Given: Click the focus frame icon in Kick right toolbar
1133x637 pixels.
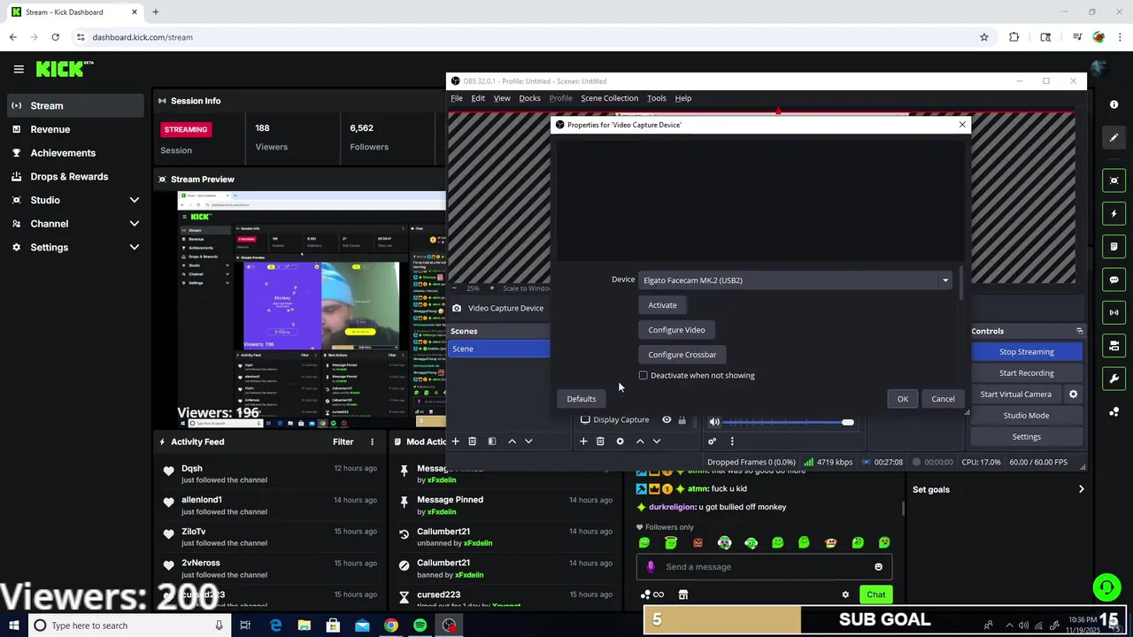Looking at the screenshot, I should (1114, 180).
